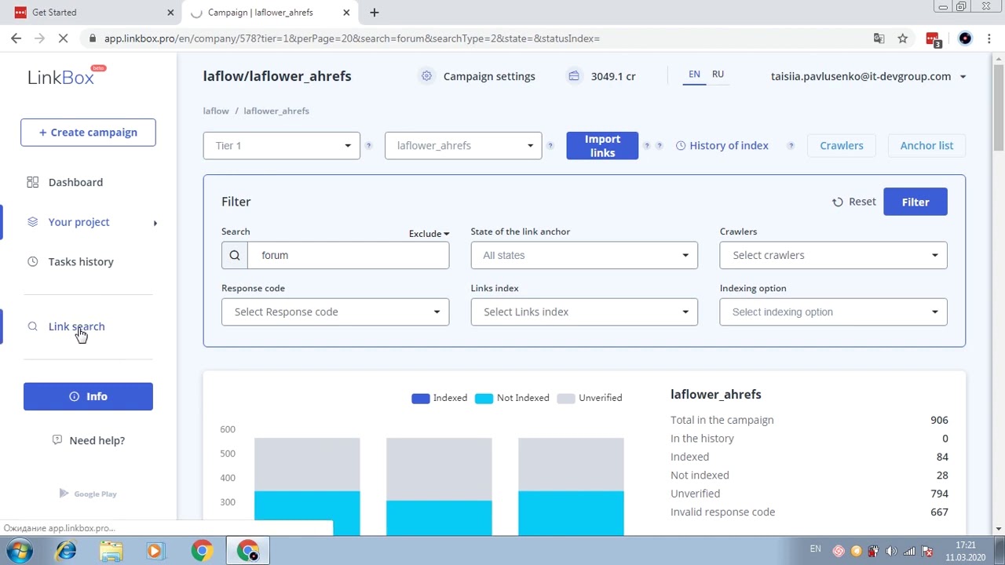Click the volume tray icon
1005x565 pixels.
(x=891, y=551)
